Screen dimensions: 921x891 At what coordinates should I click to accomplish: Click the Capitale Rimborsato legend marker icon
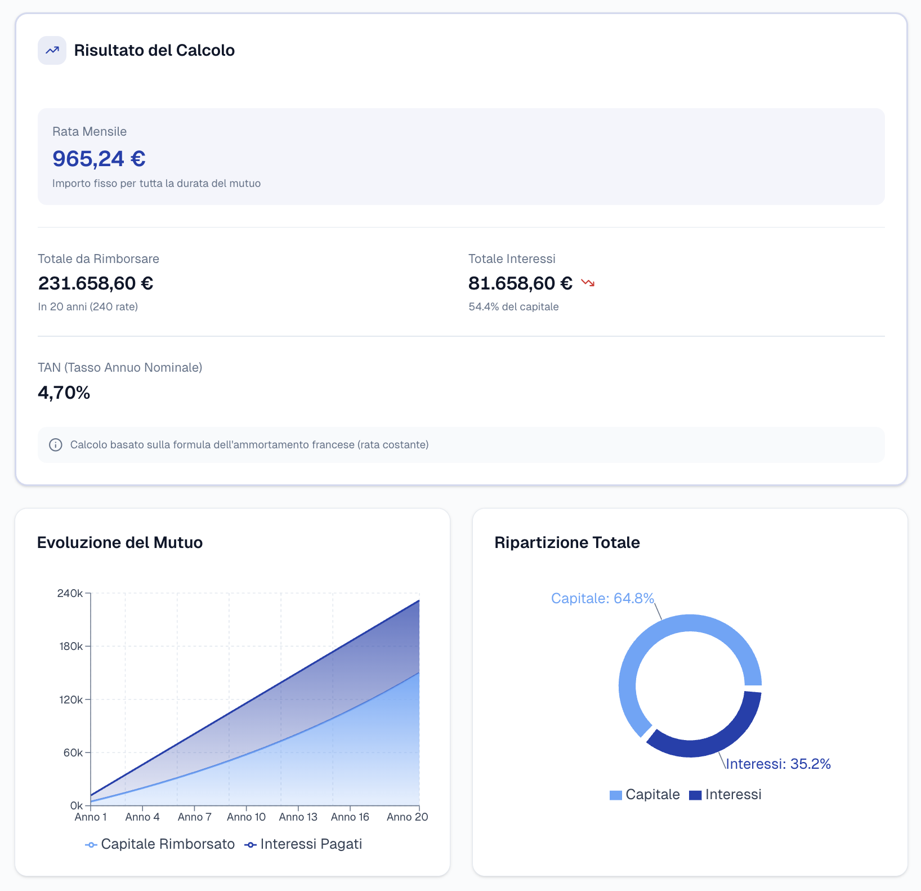pyautogui.click(x=91, y=845)
